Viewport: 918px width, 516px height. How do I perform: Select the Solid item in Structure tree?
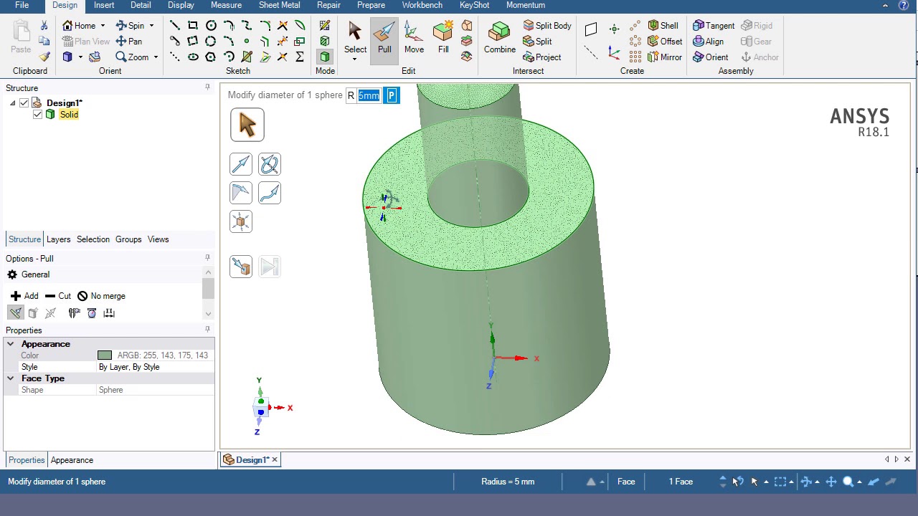point(69,115)
